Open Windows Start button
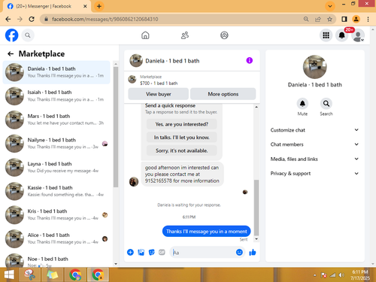This screenshot has width=376, height=282. pyautogui.click(x=9, y=275)
